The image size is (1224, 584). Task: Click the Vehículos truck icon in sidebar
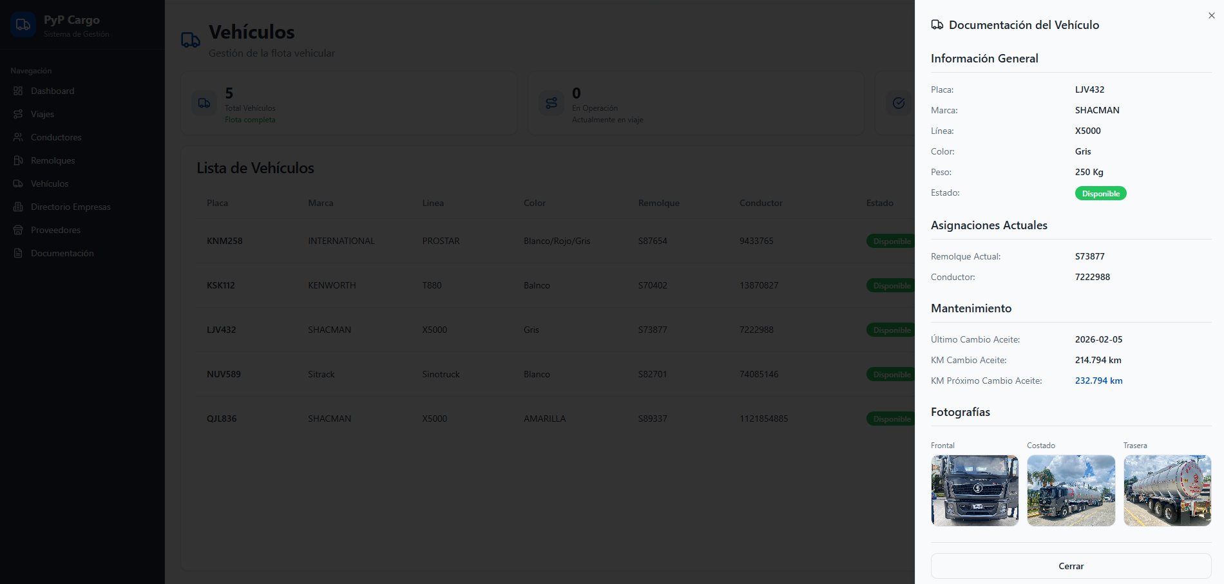[x=18, y=184]
